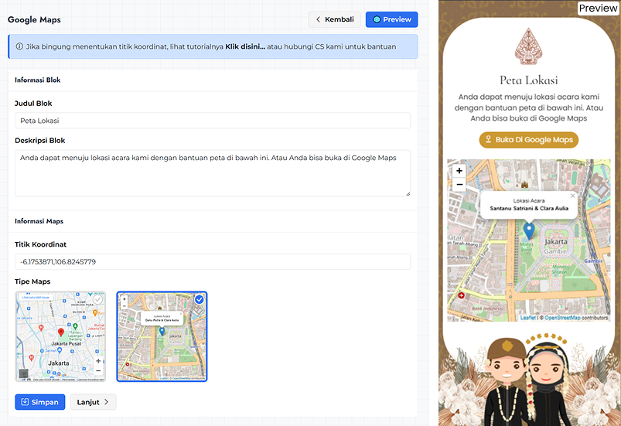The image size is (621, 426).
Task: Click the red pin in the Google map thumbnail
Action: [x=61, y=332]
